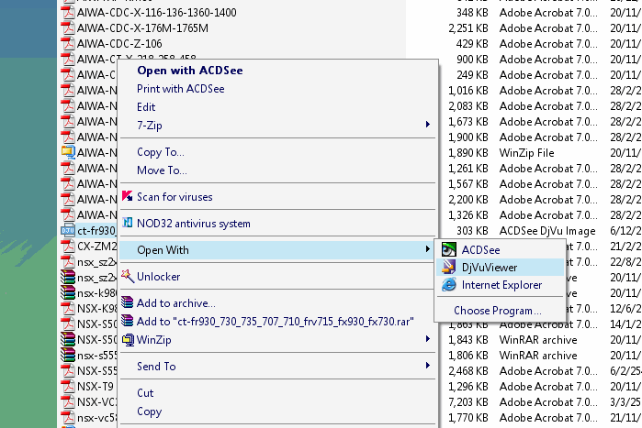642x428 pixels.
Task: Click Unlocker in the context menu
Action: [x=159, y=277]
